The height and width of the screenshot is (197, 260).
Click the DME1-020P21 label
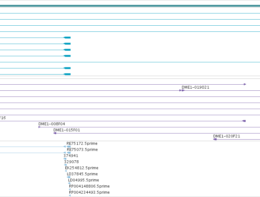(226, 136)
